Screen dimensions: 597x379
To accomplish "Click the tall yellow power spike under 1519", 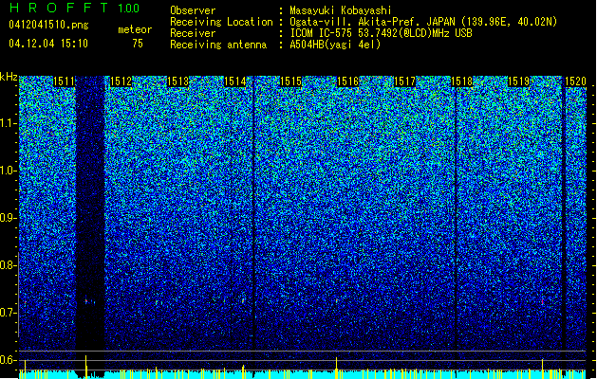I will (x=542, y=369).
